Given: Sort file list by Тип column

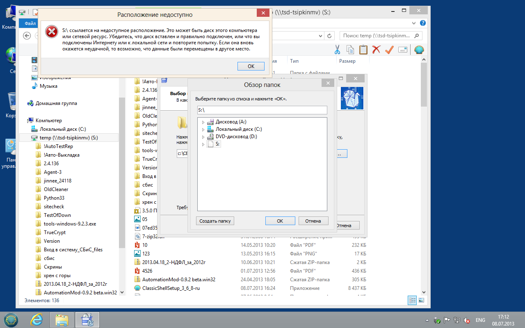Looking at the screenshot, I should [x=294, y=61].
